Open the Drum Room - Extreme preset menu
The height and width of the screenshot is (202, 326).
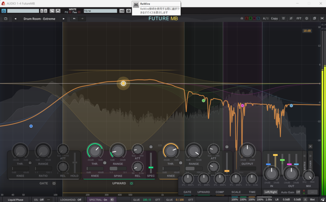point(39,18)
